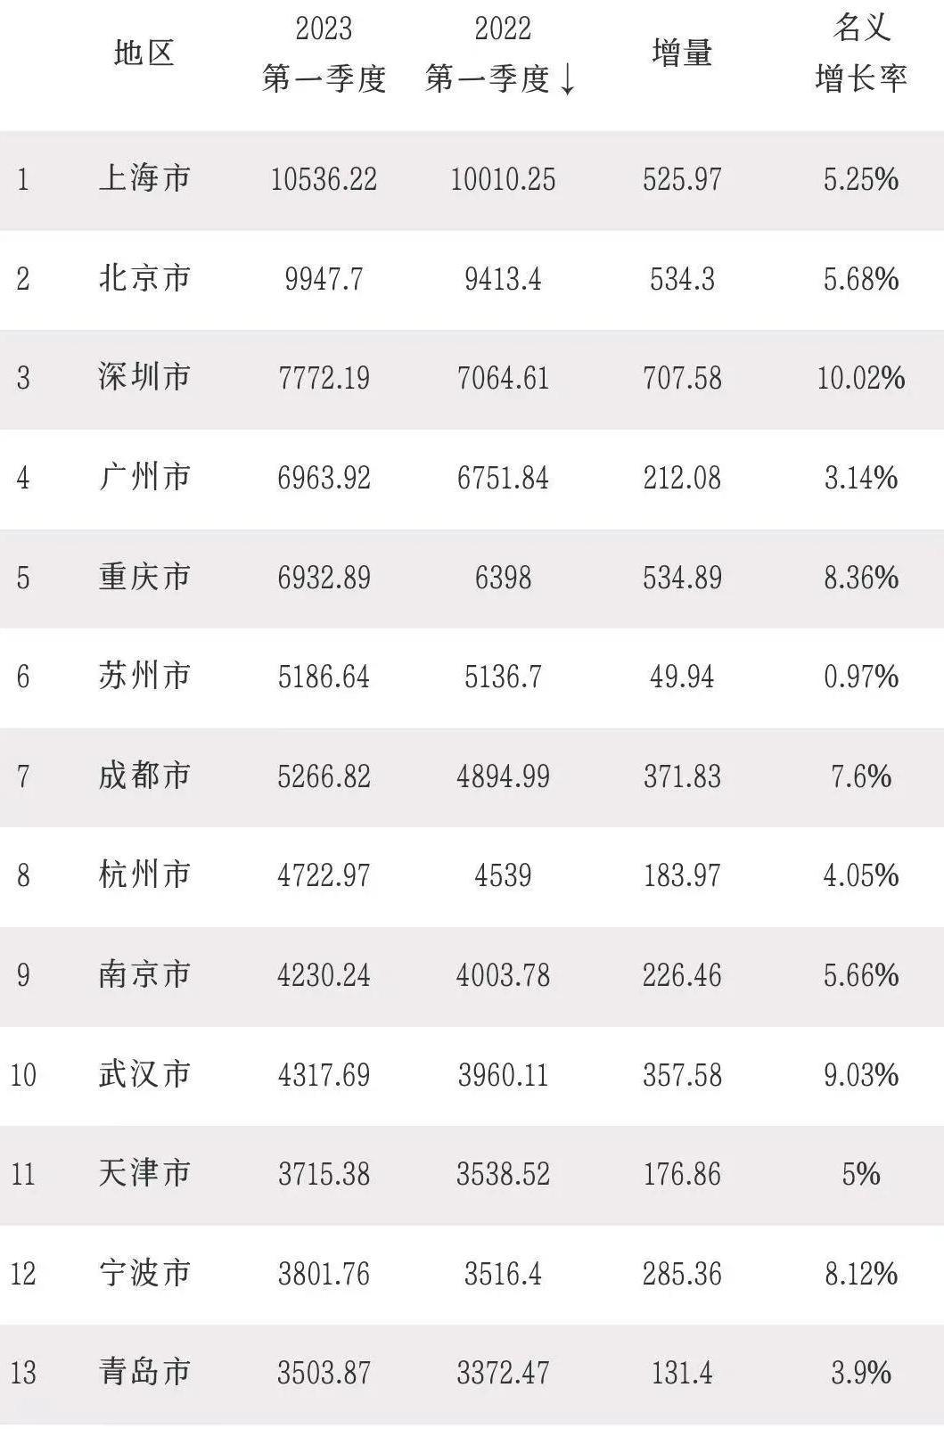This screenshot has width=944, height=1445.
Task: Click the 地区 column header
Action: (x=144, y=53)
